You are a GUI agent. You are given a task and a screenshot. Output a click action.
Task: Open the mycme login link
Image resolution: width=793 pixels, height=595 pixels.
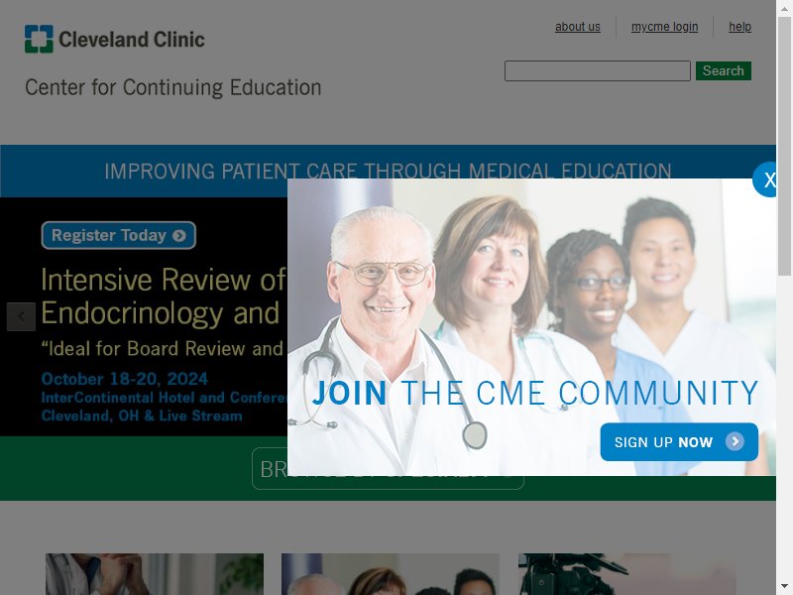click(664, 27)
